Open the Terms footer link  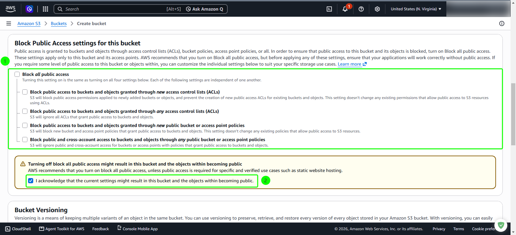tap(459, 229)
